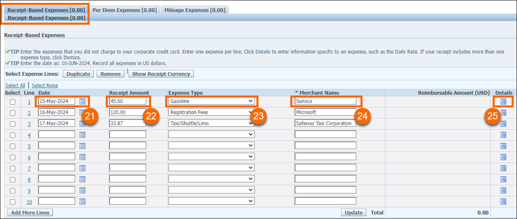
Task: Check the Select box for line 4
Action: 12,135
